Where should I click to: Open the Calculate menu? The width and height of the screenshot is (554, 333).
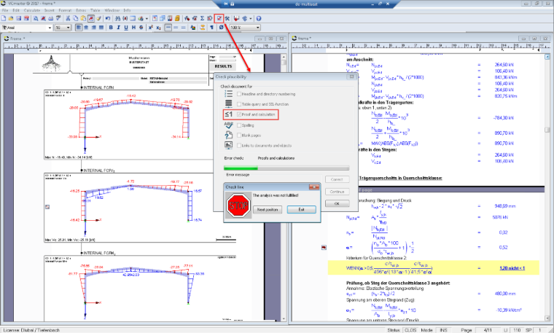32,11
